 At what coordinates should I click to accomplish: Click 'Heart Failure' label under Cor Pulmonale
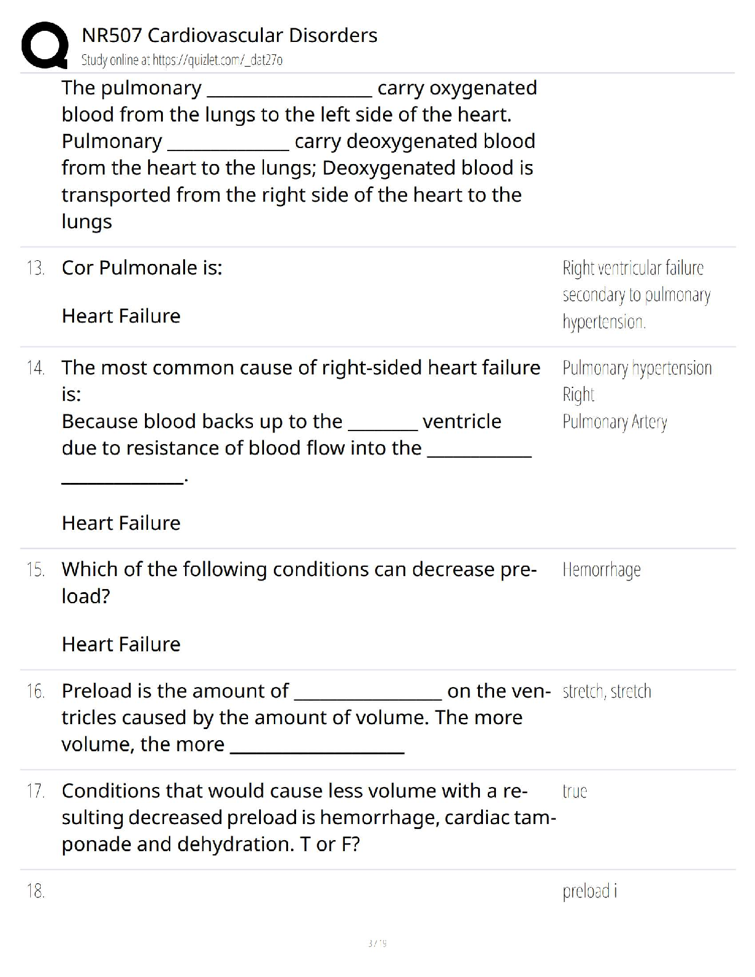(x=121, y=316)
